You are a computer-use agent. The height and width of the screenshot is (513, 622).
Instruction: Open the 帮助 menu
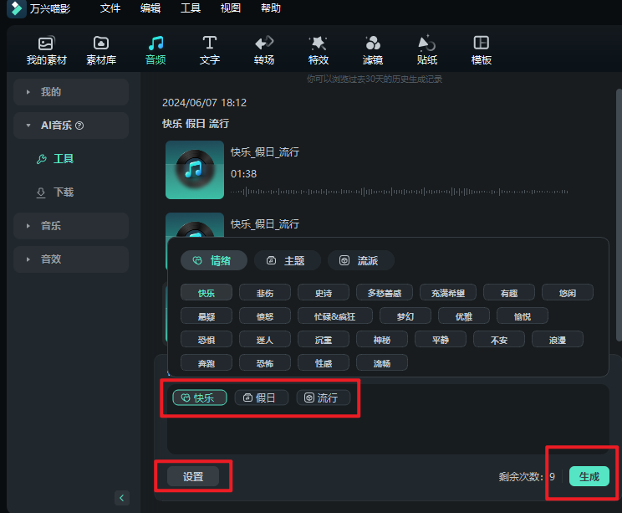(x=271, y=8)
